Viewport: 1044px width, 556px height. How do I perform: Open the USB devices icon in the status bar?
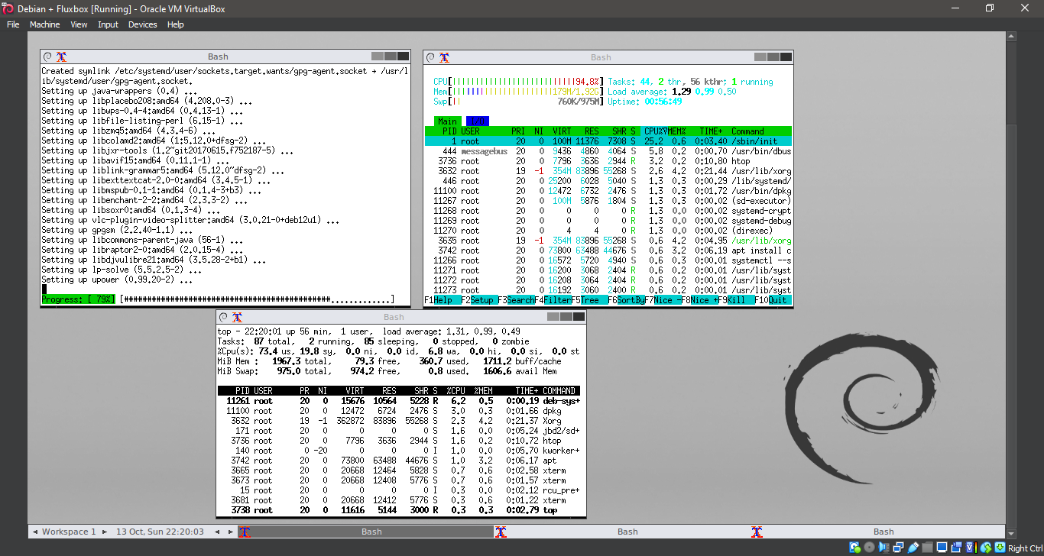[913, 548]
